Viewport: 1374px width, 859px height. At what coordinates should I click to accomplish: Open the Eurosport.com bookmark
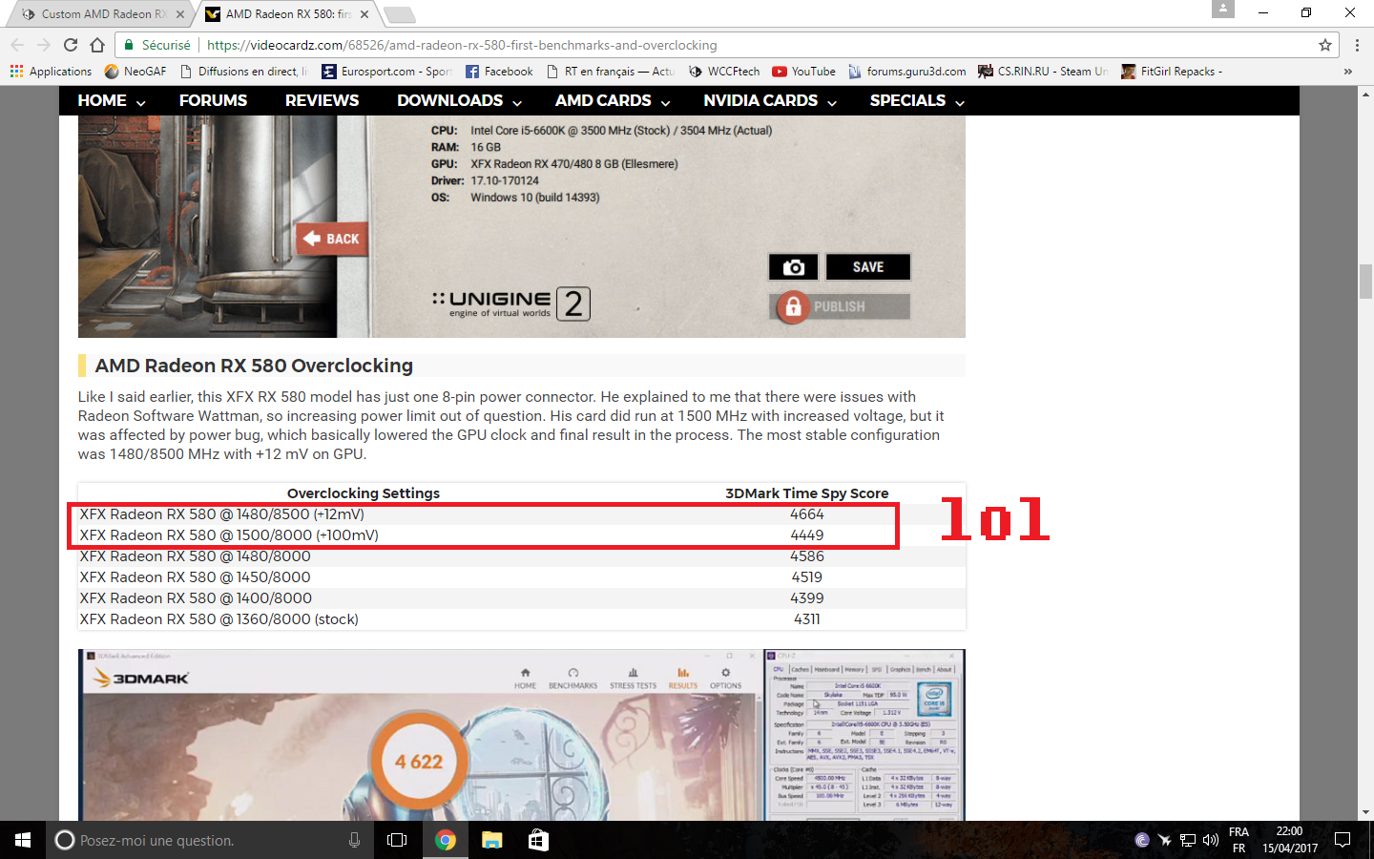[x=386, y=72]
